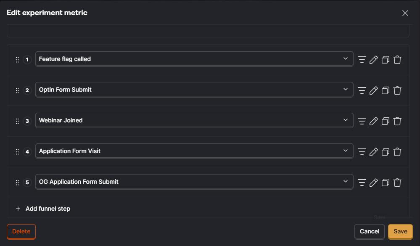Open the Feature flag called event dropdown
Viewport: 420px width, 246px height.
point(194,59)
